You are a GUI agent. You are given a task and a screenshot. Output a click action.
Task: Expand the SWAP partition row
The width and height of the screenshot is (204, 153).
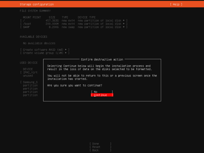[x=74, y=27]
